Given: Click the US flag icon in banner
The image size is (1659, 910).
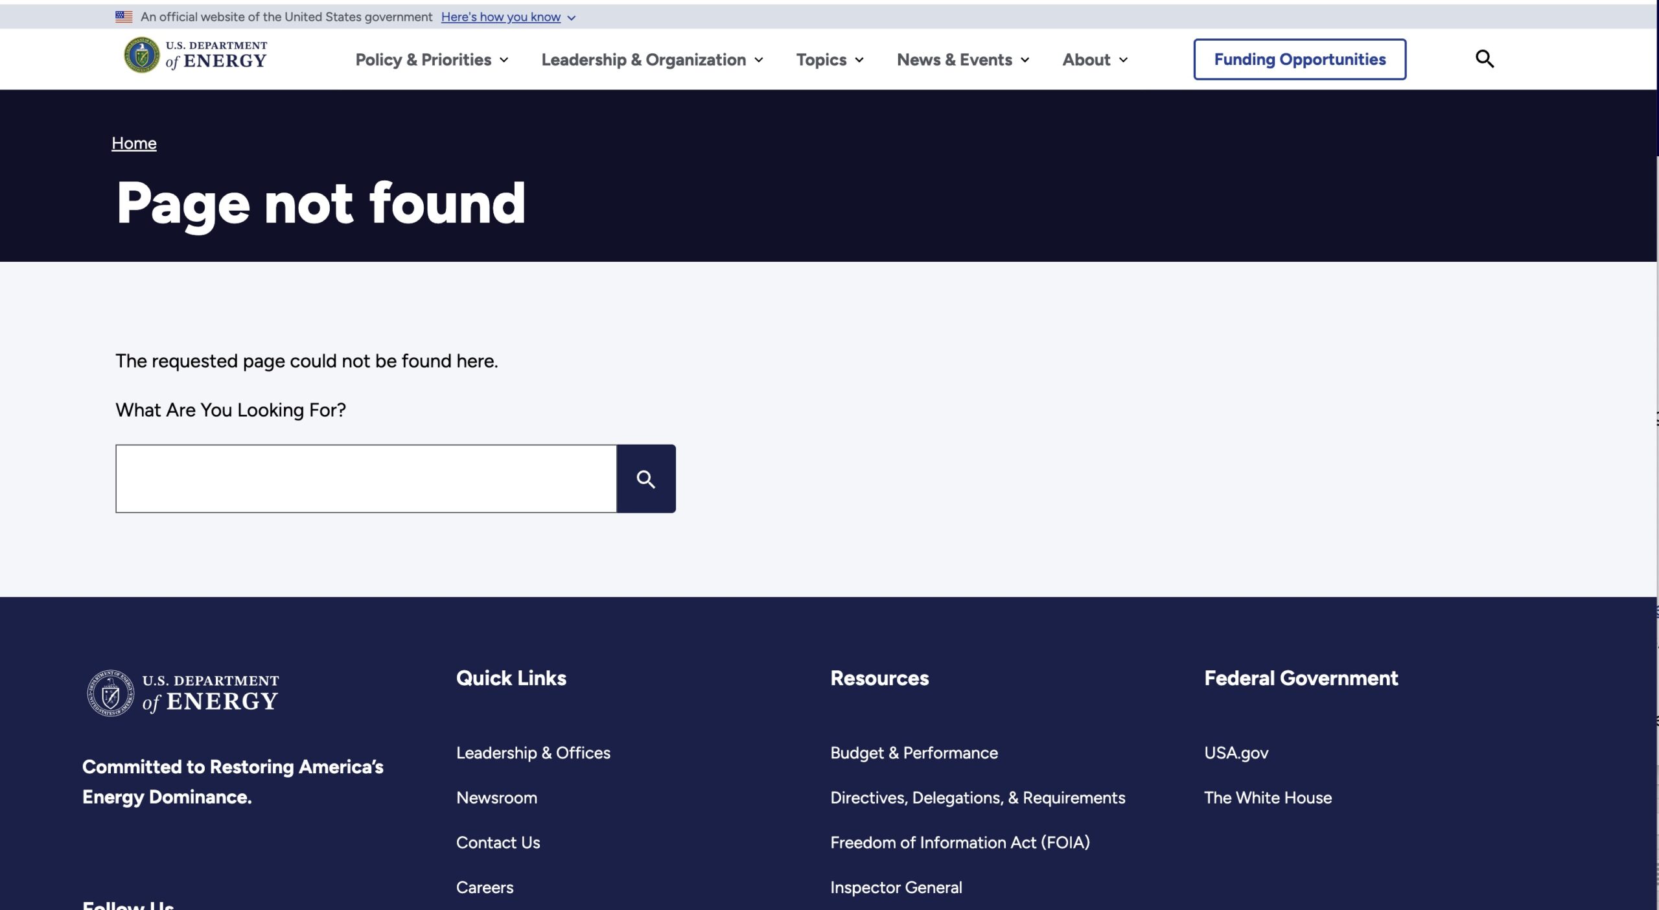Looking at the screenshot, I should 124,17.
